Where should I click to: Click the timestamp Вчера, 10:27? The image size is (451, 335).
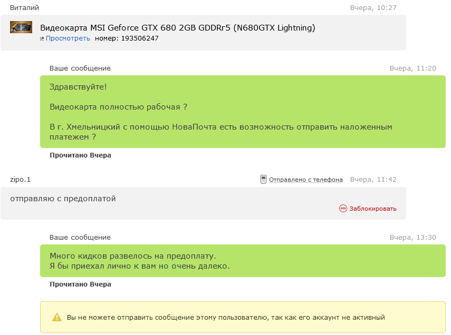[x=373, y=8]
